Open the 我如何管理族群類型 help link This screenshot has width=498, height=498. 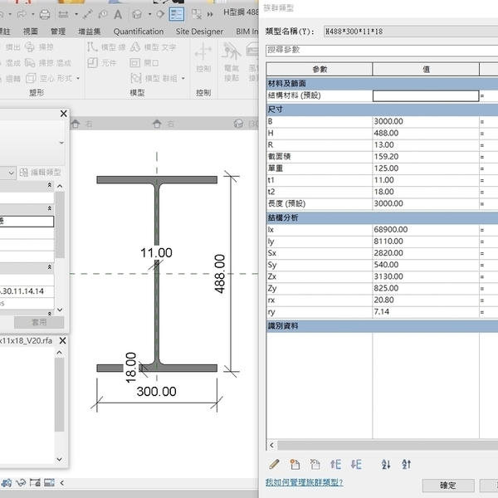tap(304, 482)
